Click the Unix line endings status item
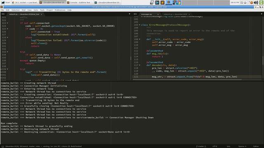The width and height of the screenshot is (264, 148). click(x=229, y=146)
